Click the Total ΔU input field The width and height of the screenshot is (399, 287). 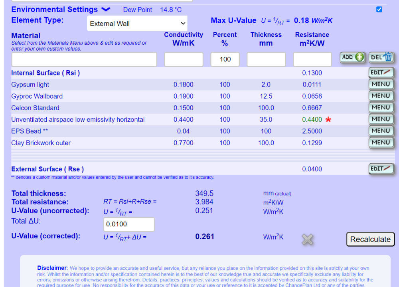click(129, 224)
